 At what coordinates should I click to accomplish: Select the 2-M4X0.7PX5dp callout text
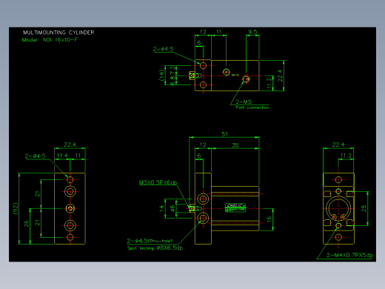(349, 255)
